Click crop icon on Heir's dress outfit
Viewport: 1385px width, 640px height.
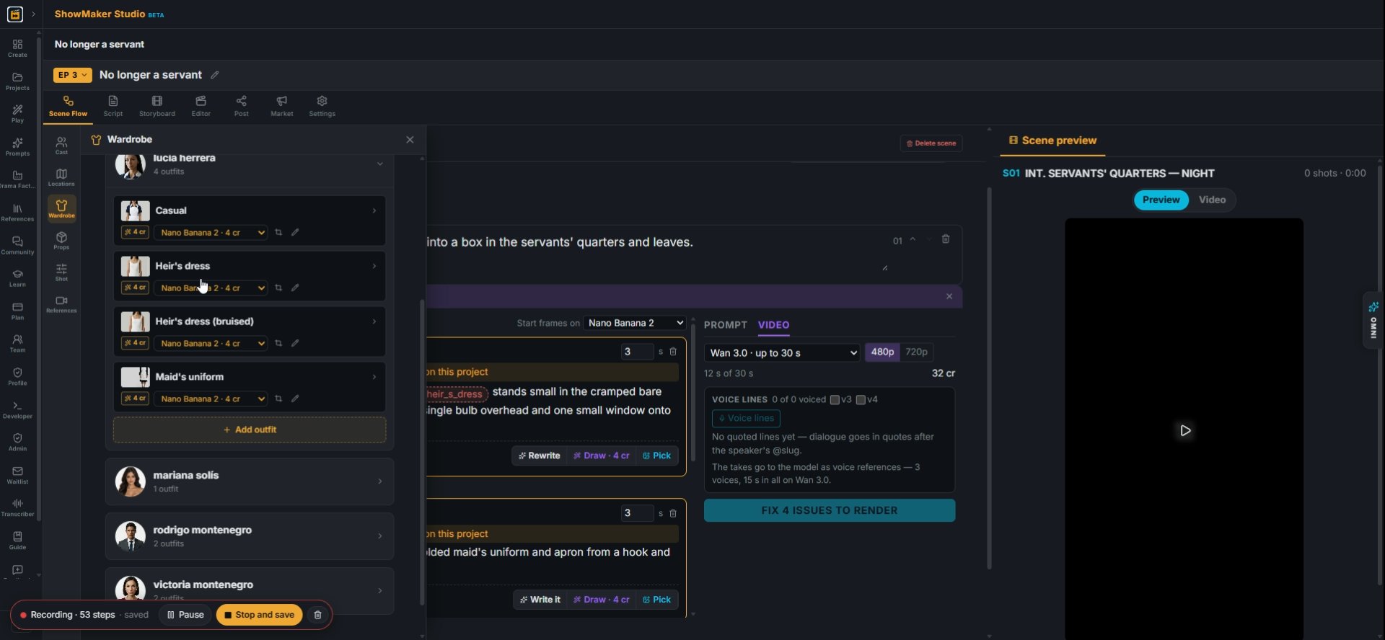[278, 288]
